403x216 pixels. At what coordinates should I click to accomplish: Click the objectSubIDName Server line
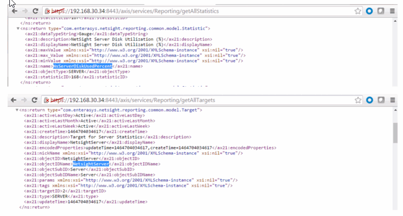[x=90, y=175]
